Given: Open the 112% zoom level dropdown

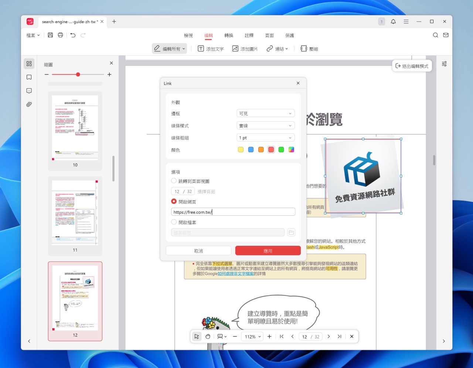Looking at the screenshot, I should coord(253,337).
